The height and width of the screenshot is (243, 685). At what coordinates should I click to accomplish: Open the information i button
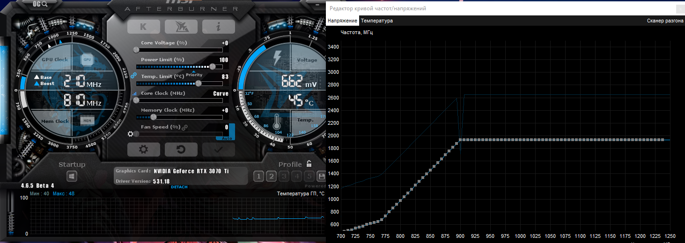point(218,27)
